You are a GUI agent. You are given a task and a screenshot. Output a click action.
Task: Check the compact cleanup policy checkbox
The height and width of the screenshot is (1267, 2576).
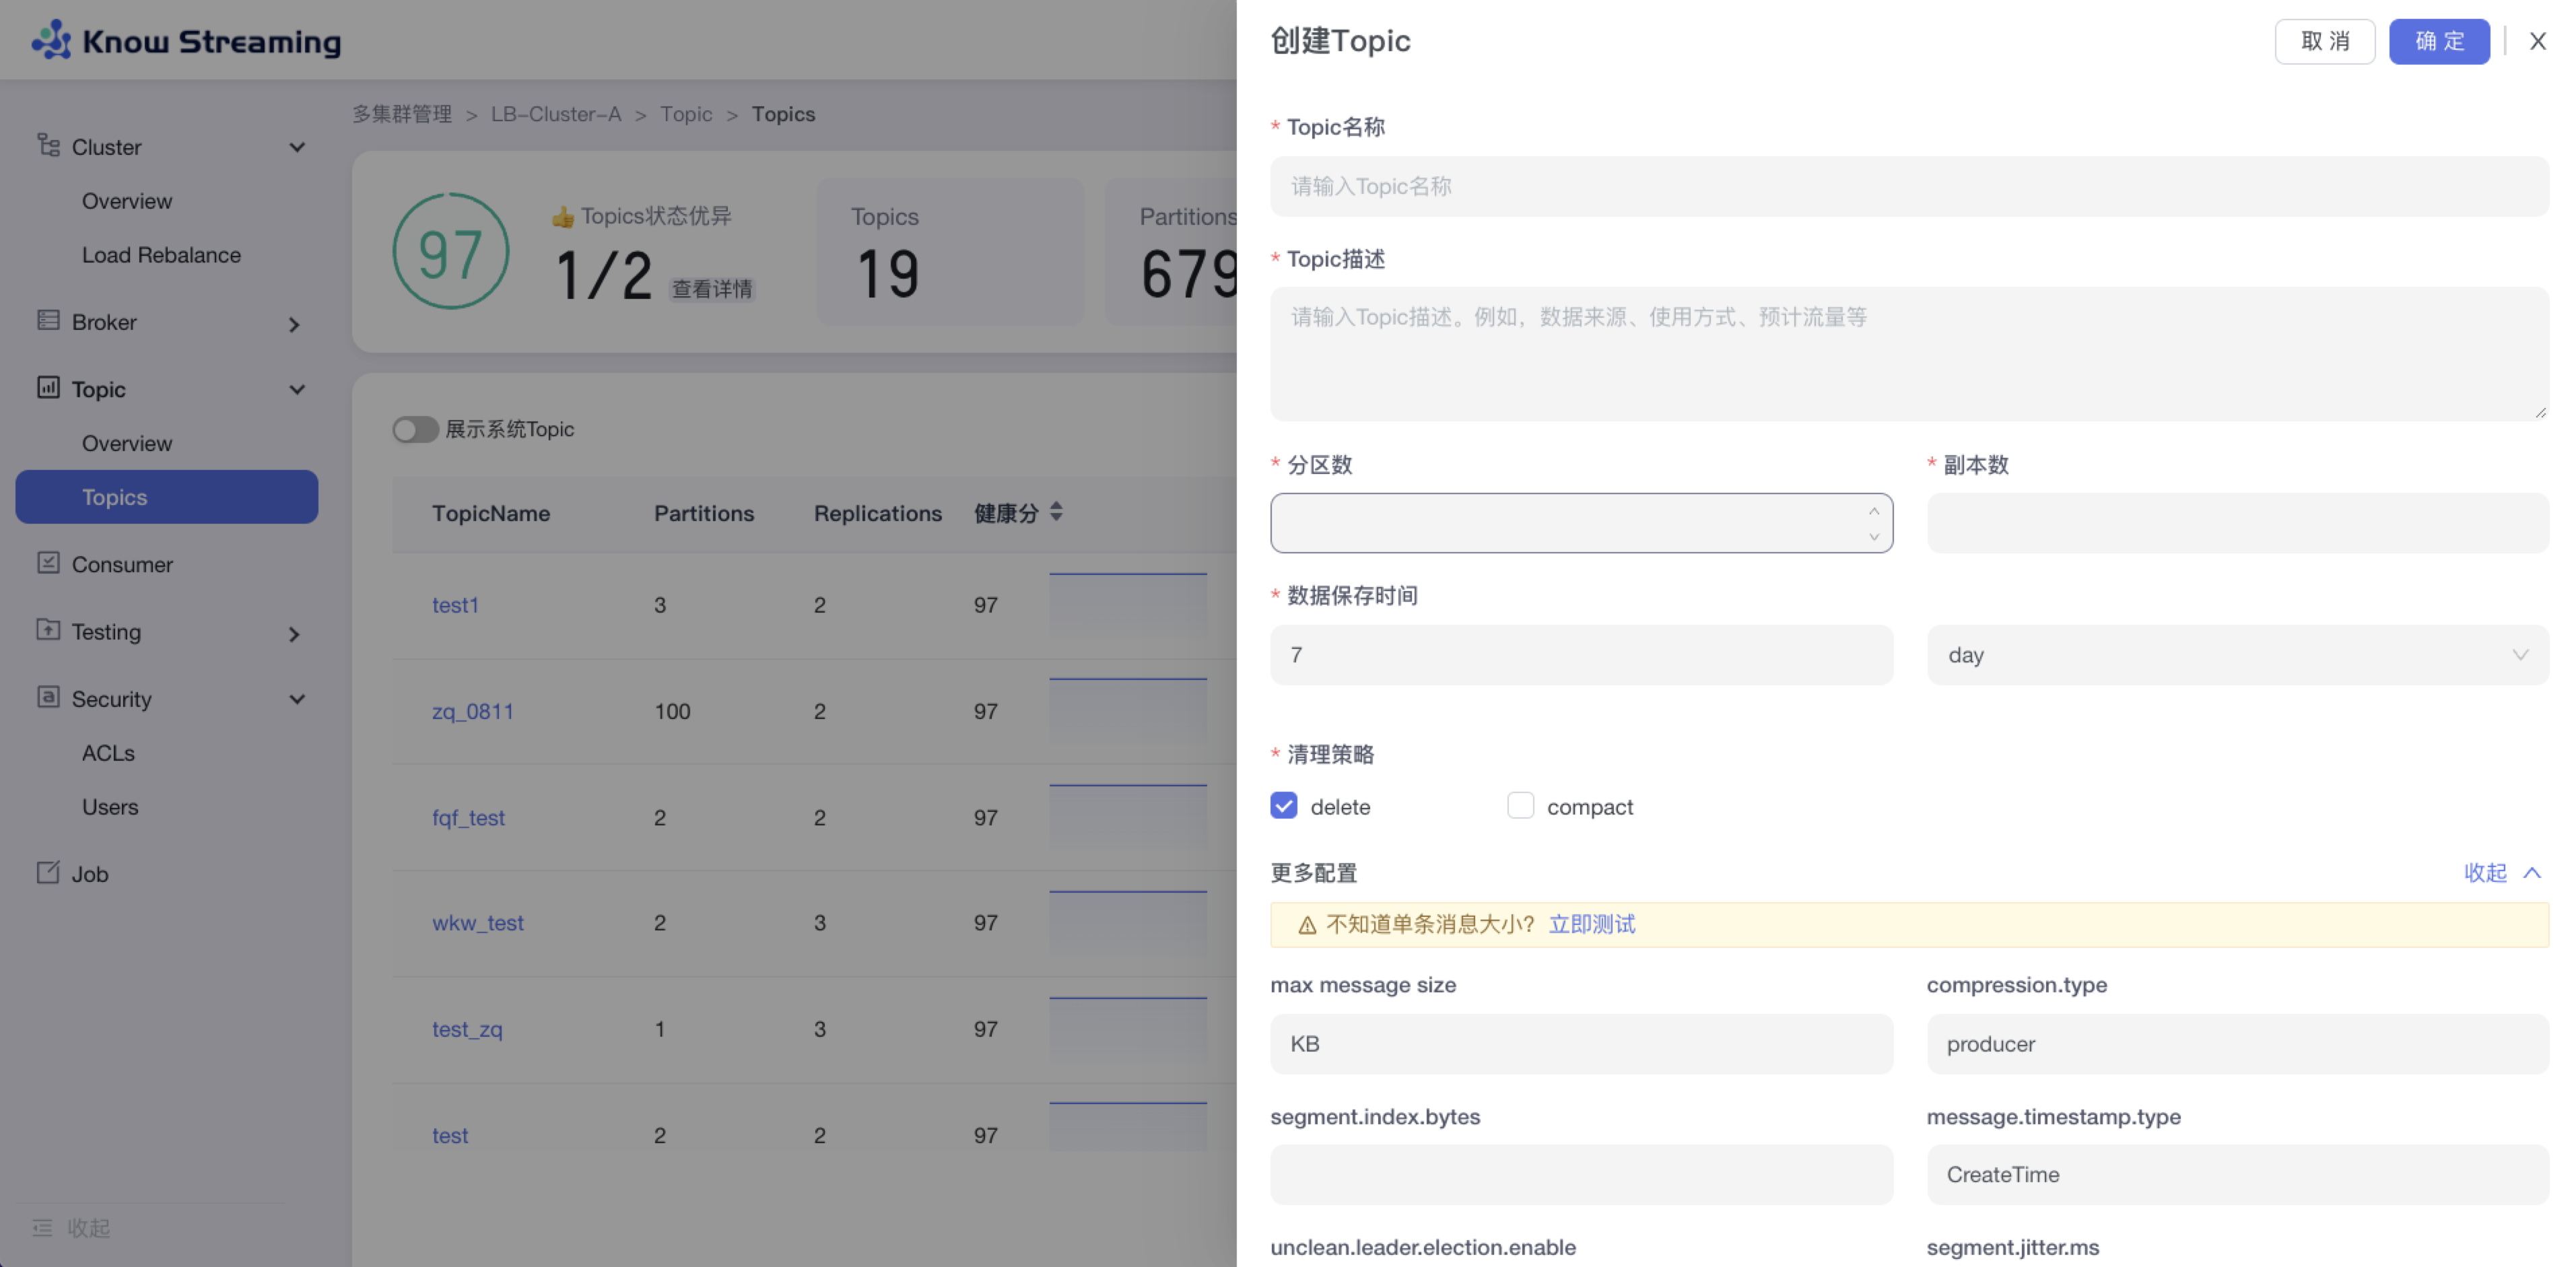click(1520, 806)
